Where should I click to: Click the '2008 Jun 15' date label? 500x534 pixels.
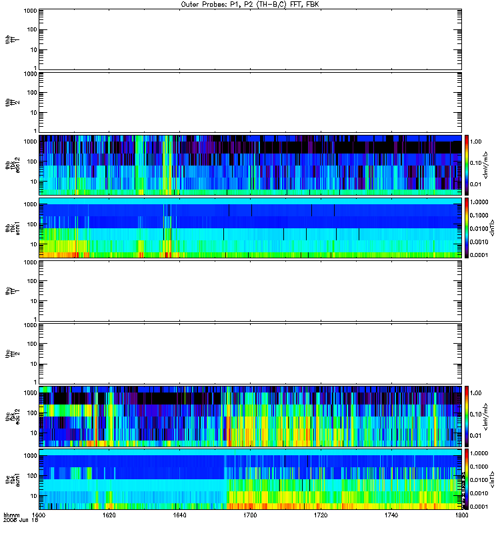pos(21,520)
